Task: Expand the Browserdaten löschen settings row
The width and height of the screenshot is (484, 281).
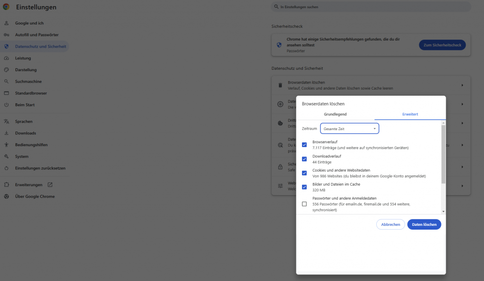Action: click(462, 85)
